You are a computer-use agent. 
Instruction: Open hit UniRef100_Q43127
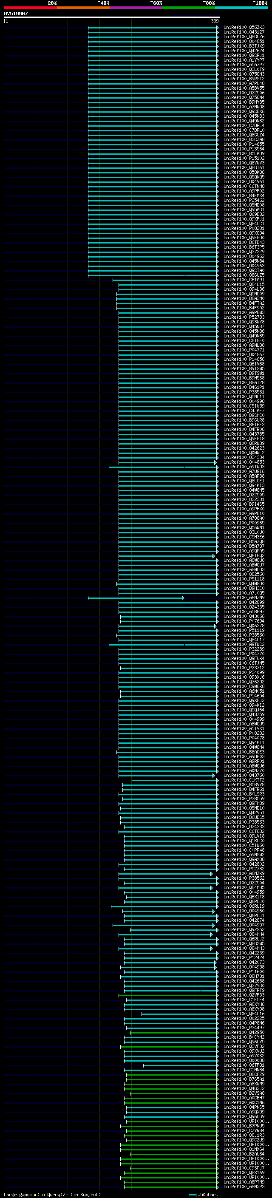click(x=244, y=32)
